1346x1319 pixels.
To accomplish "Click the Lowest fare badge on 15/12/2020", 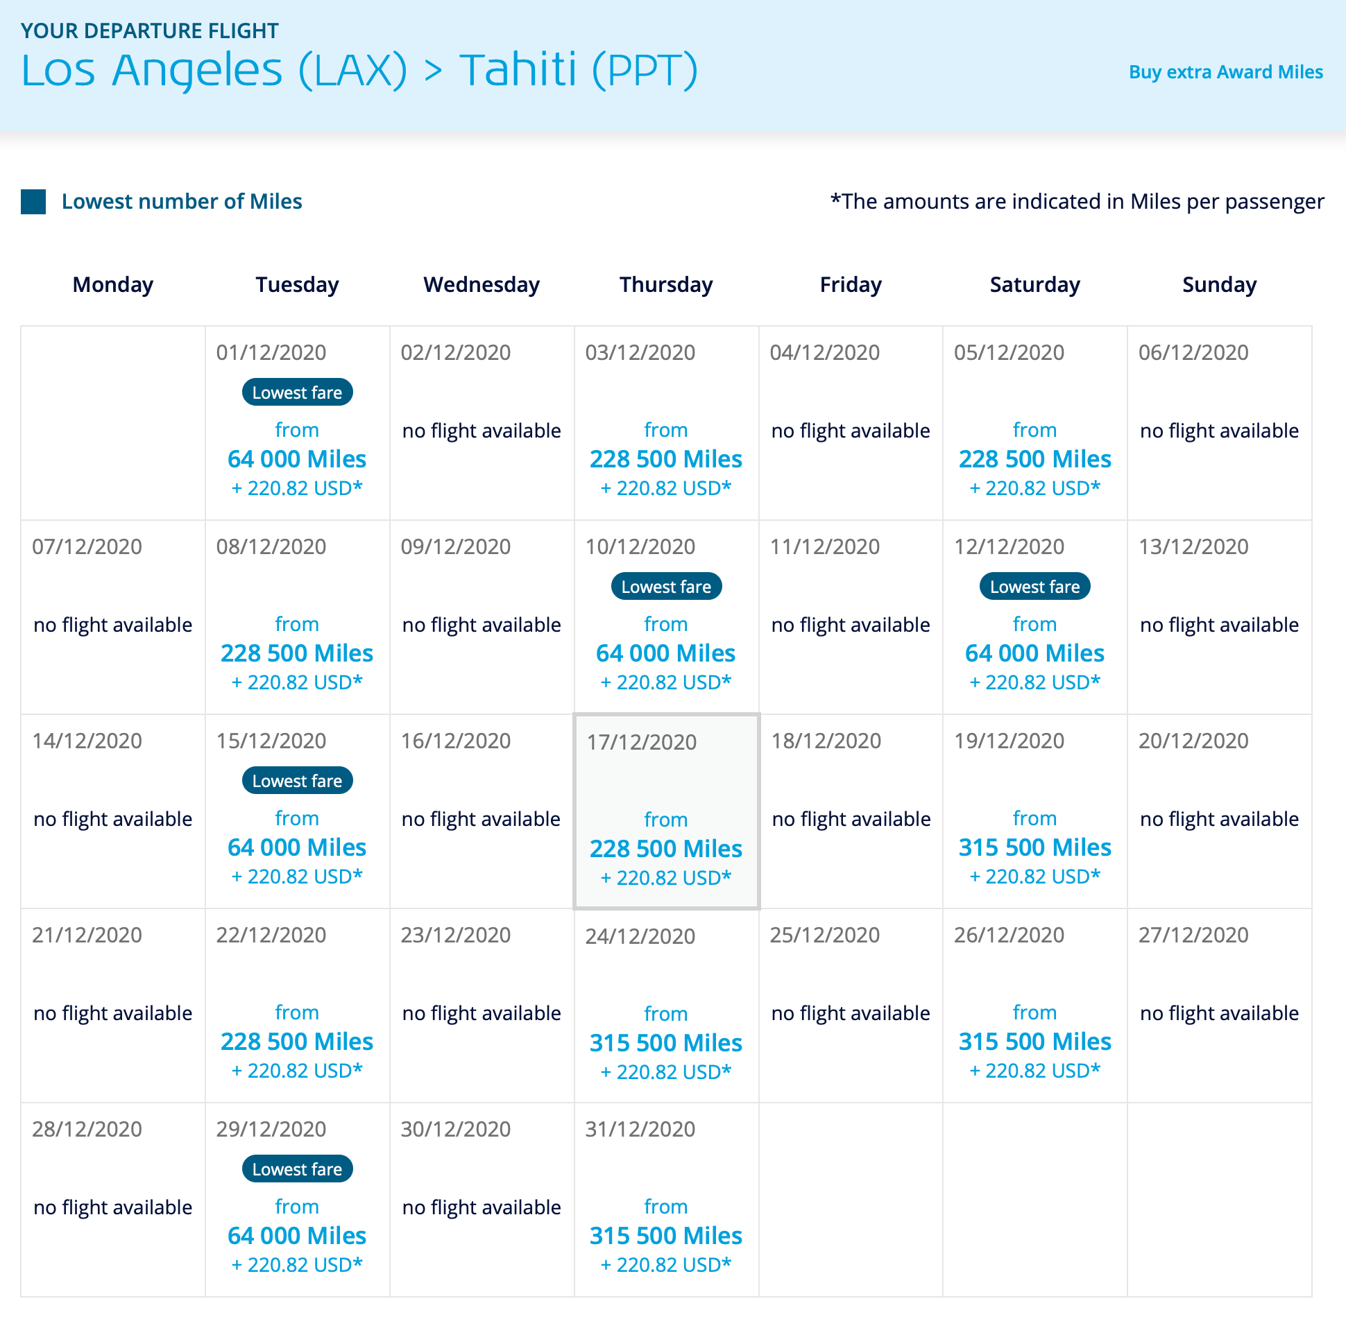I will (296, 780).
